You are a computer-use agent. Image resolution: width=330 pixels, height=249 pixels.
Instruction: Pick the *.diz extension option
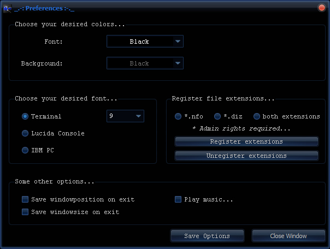[217, 116]
